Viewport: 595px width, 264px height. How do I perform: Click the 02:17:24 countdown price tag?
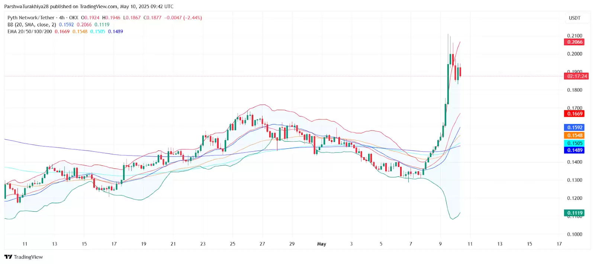[x=576, y=76]
